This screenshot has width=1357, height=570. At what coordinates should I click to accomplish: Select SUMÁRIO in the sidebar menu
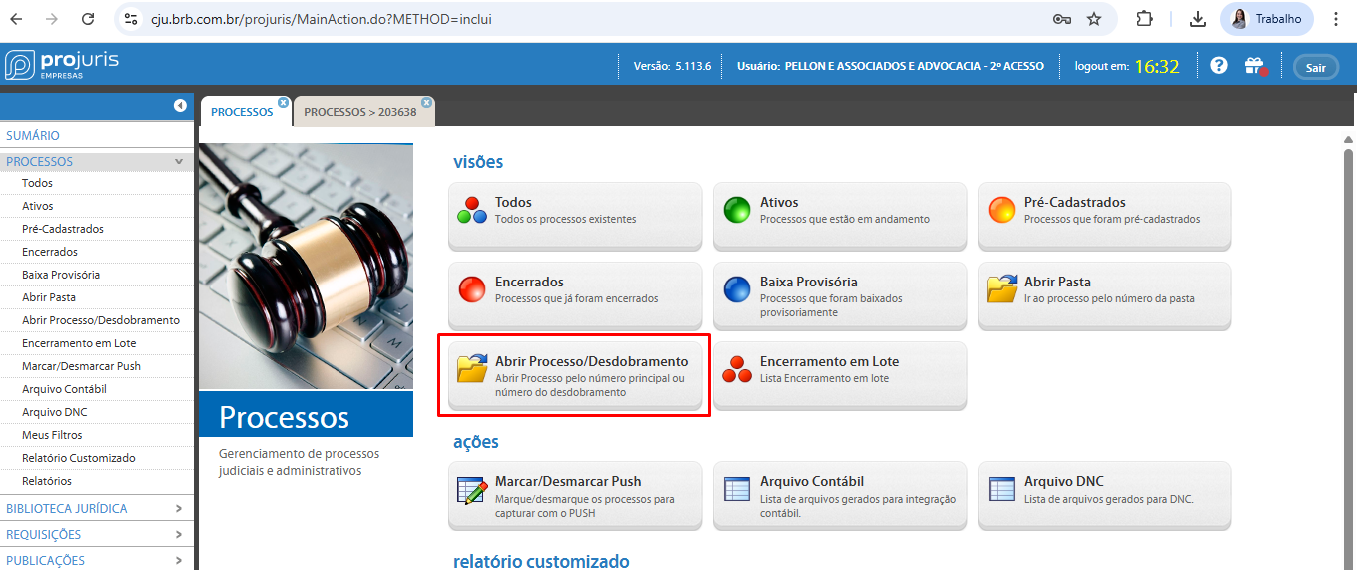coord(33,135)
